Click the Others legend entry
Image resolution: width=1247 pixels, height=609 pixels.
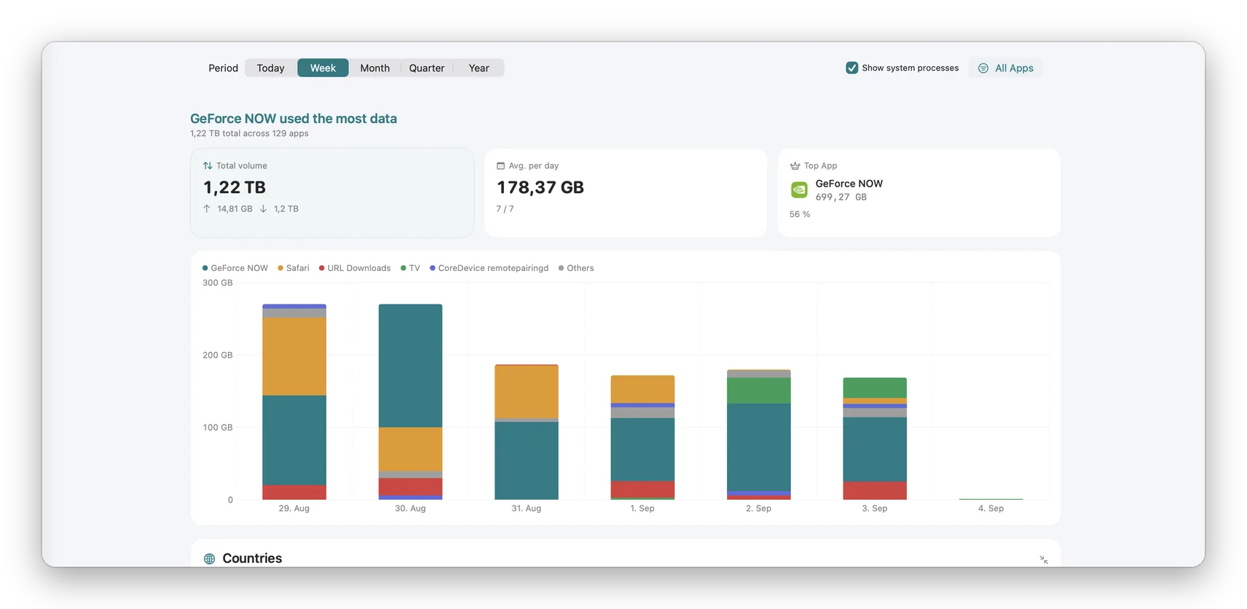(576, 268)
